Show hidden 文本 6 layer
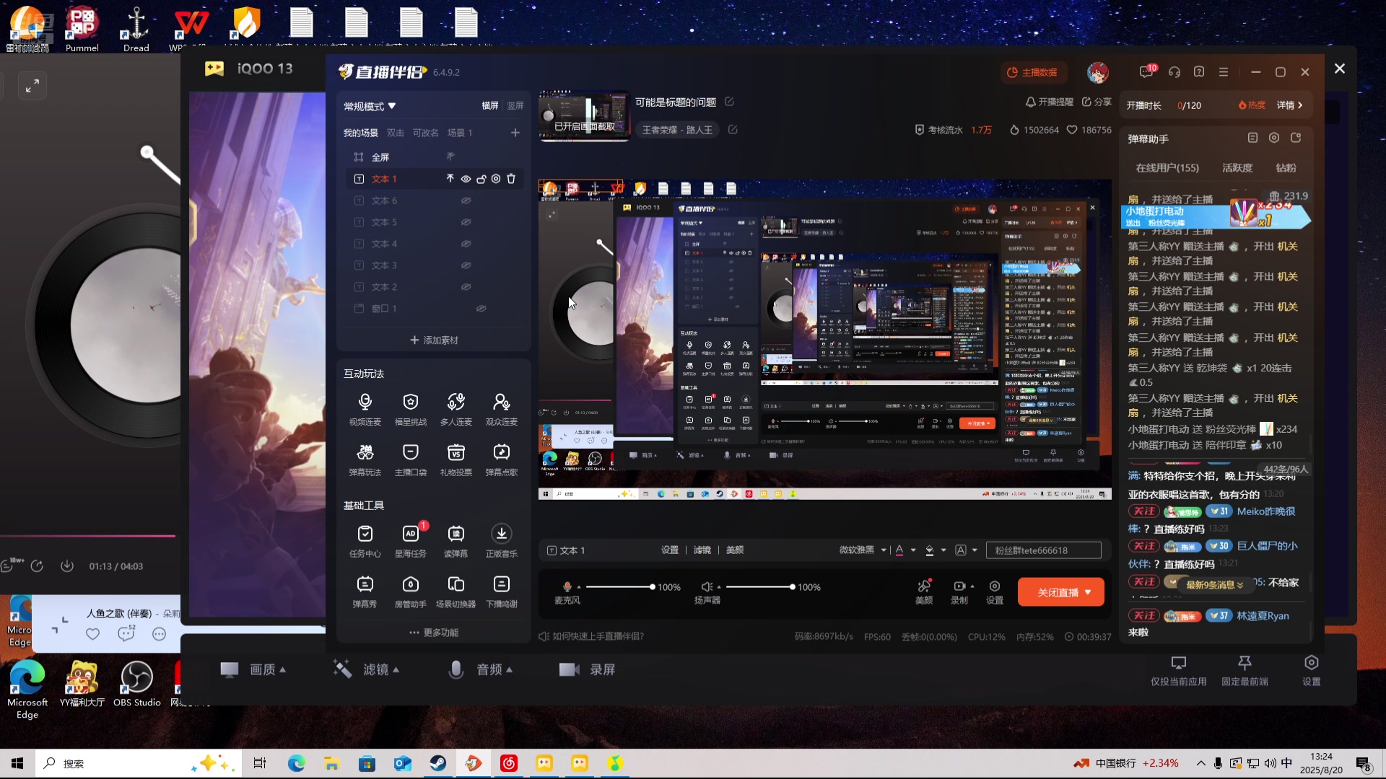The width and height of the screenshot is (1386, 779). point(466,201)
